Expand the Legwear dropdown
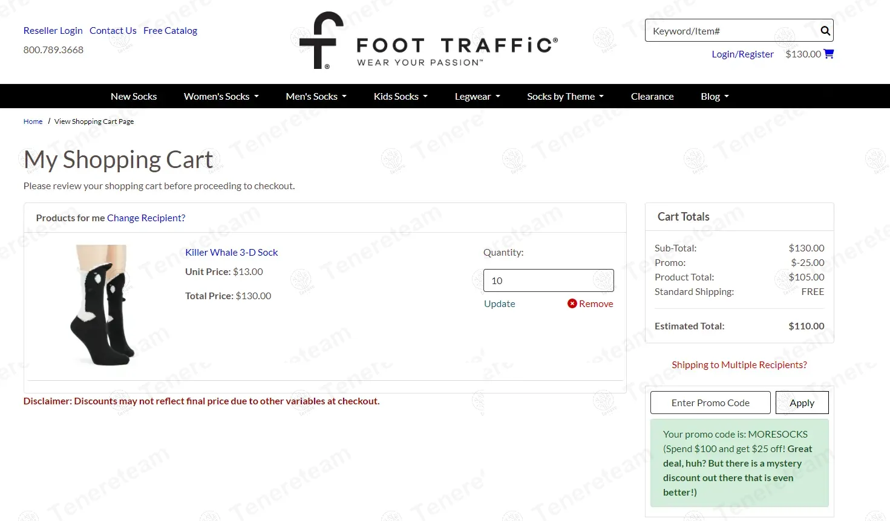Screen dimensions: 890x521 pos(477,96)
